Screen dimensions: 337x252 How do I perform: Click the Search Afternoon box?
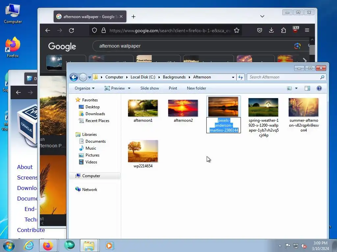(287, 77)
